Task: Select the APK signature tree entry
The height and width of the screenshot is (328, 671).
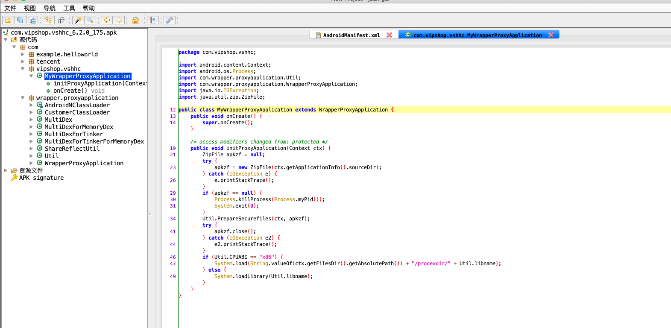Action: click(41, 178)
